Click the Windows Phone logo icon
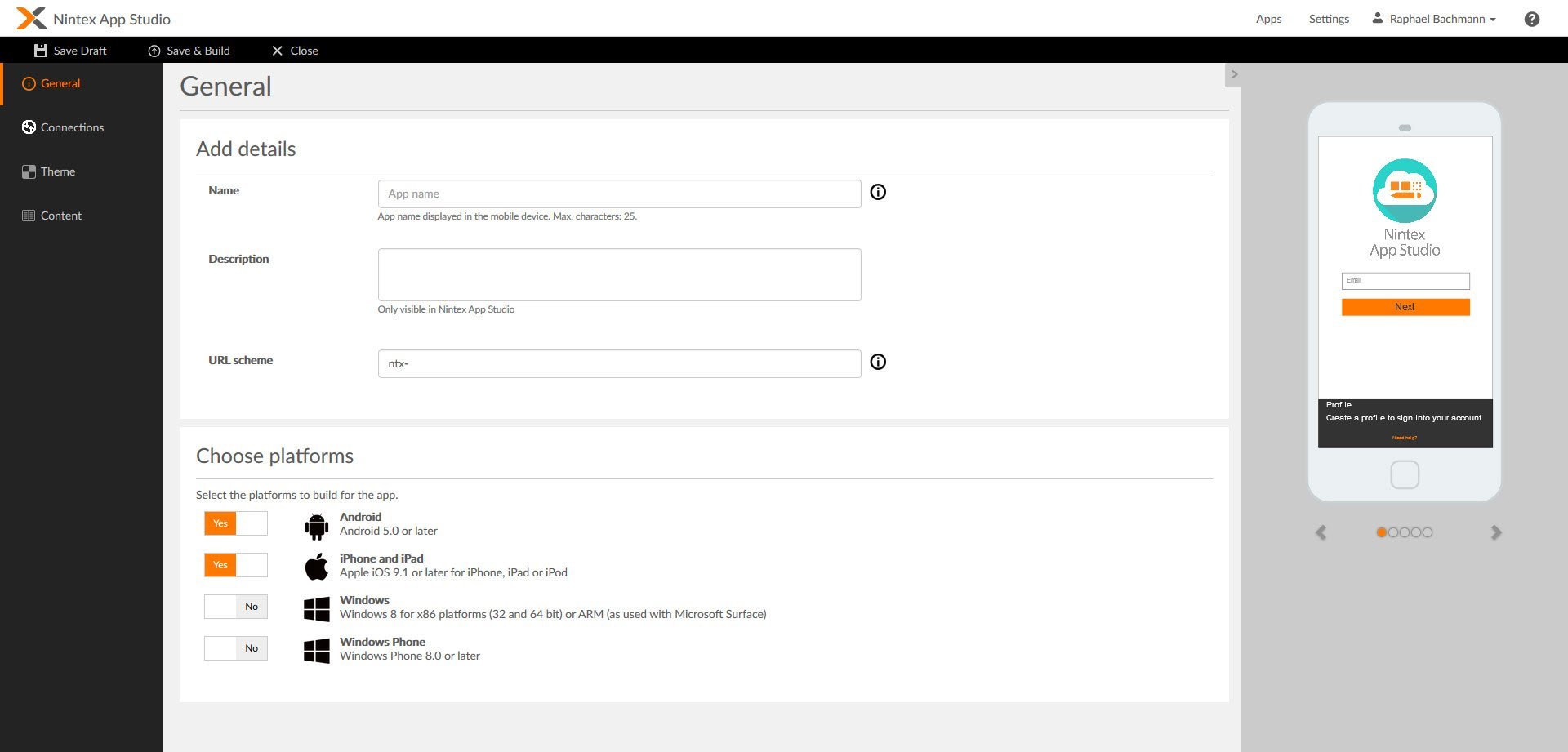The width and height of the screenshot is (1568, 752). pos(316,651)
